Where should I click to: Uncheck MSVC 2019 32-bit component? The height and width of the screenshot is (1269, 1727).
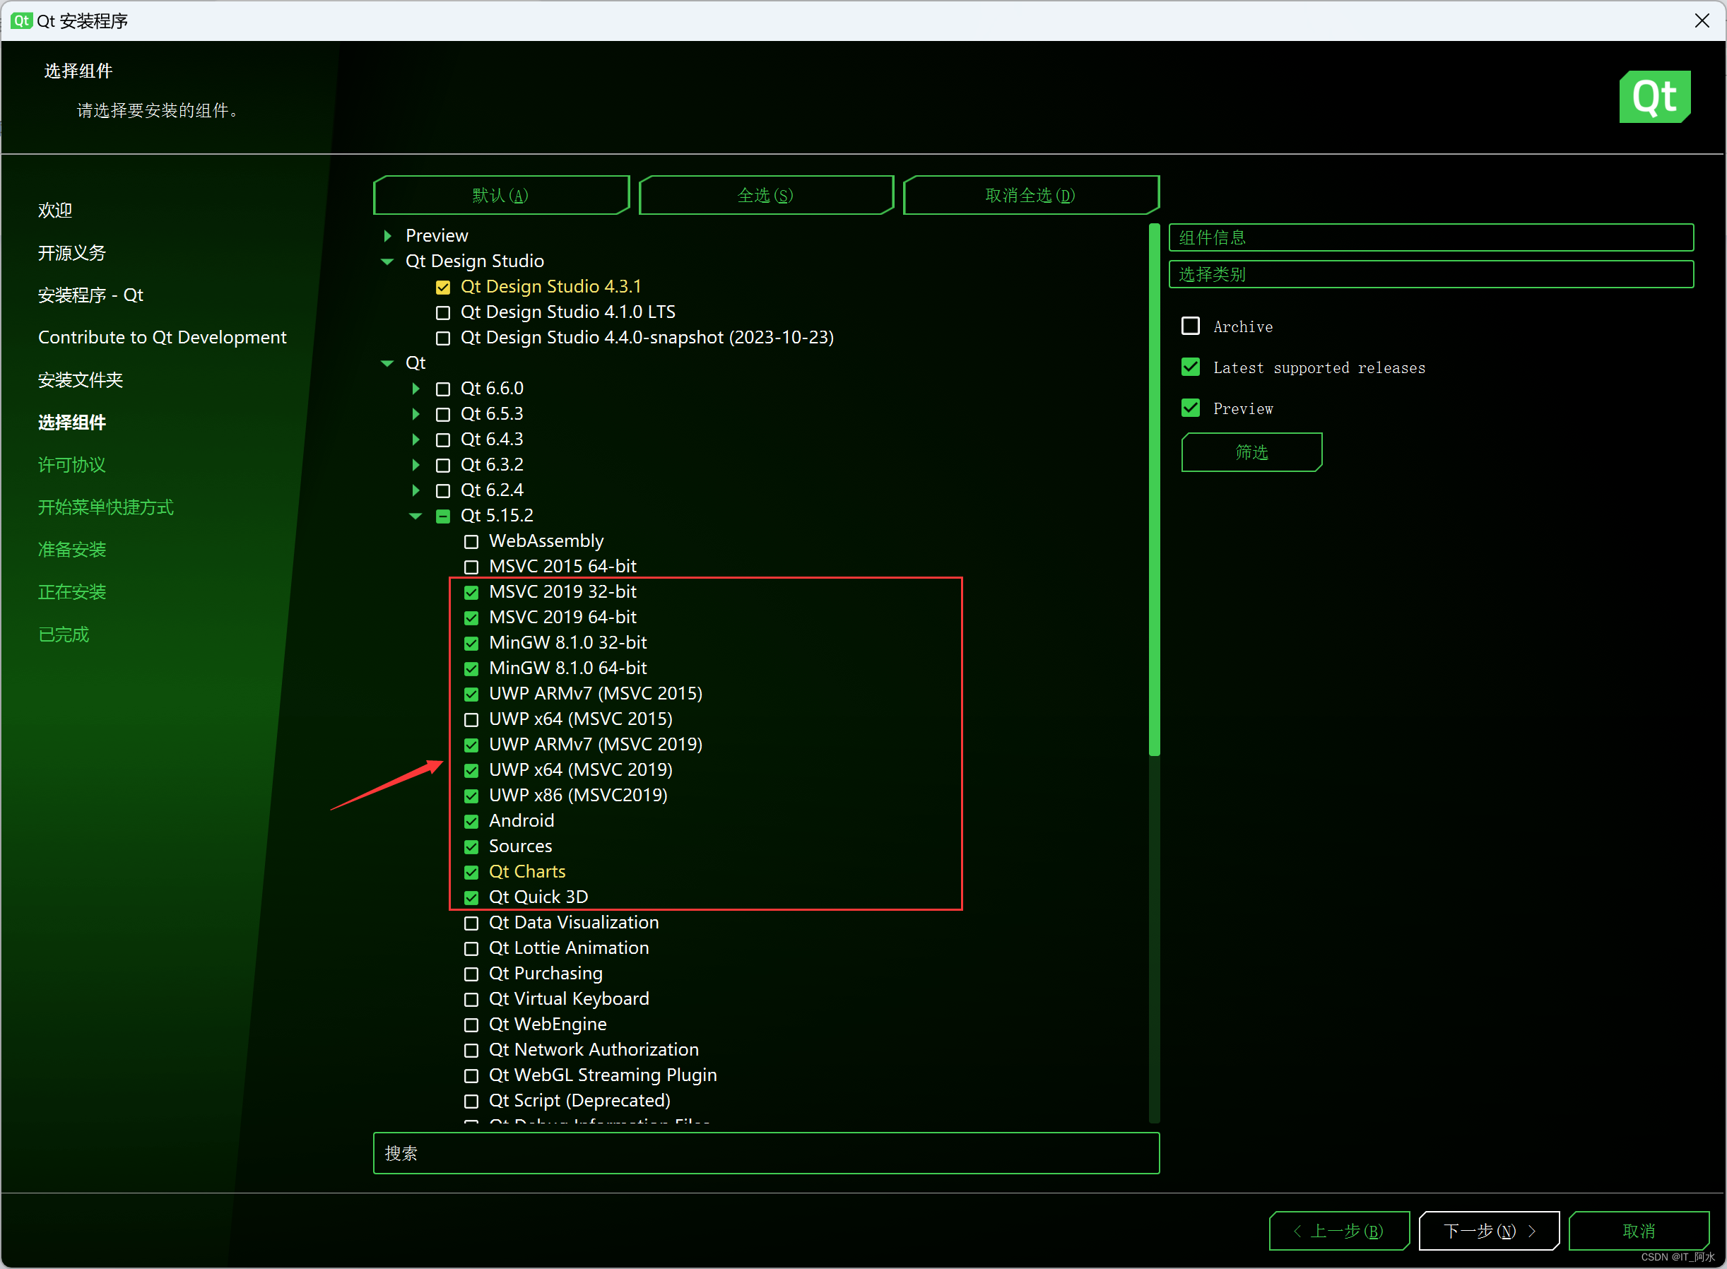coord(471,592)
